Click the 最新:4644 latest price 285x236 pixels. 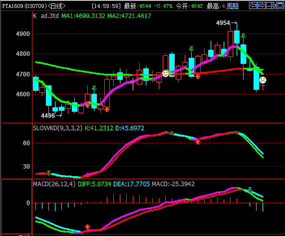tap(137, 6)
